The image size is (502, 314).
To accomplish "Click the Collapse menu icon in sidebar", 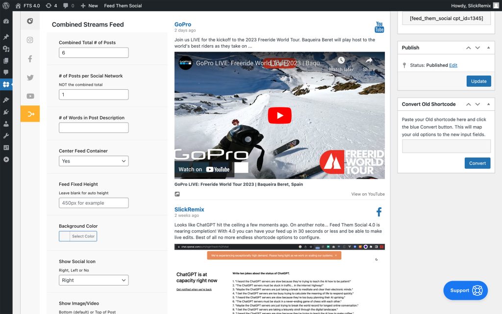I will 6,159.
